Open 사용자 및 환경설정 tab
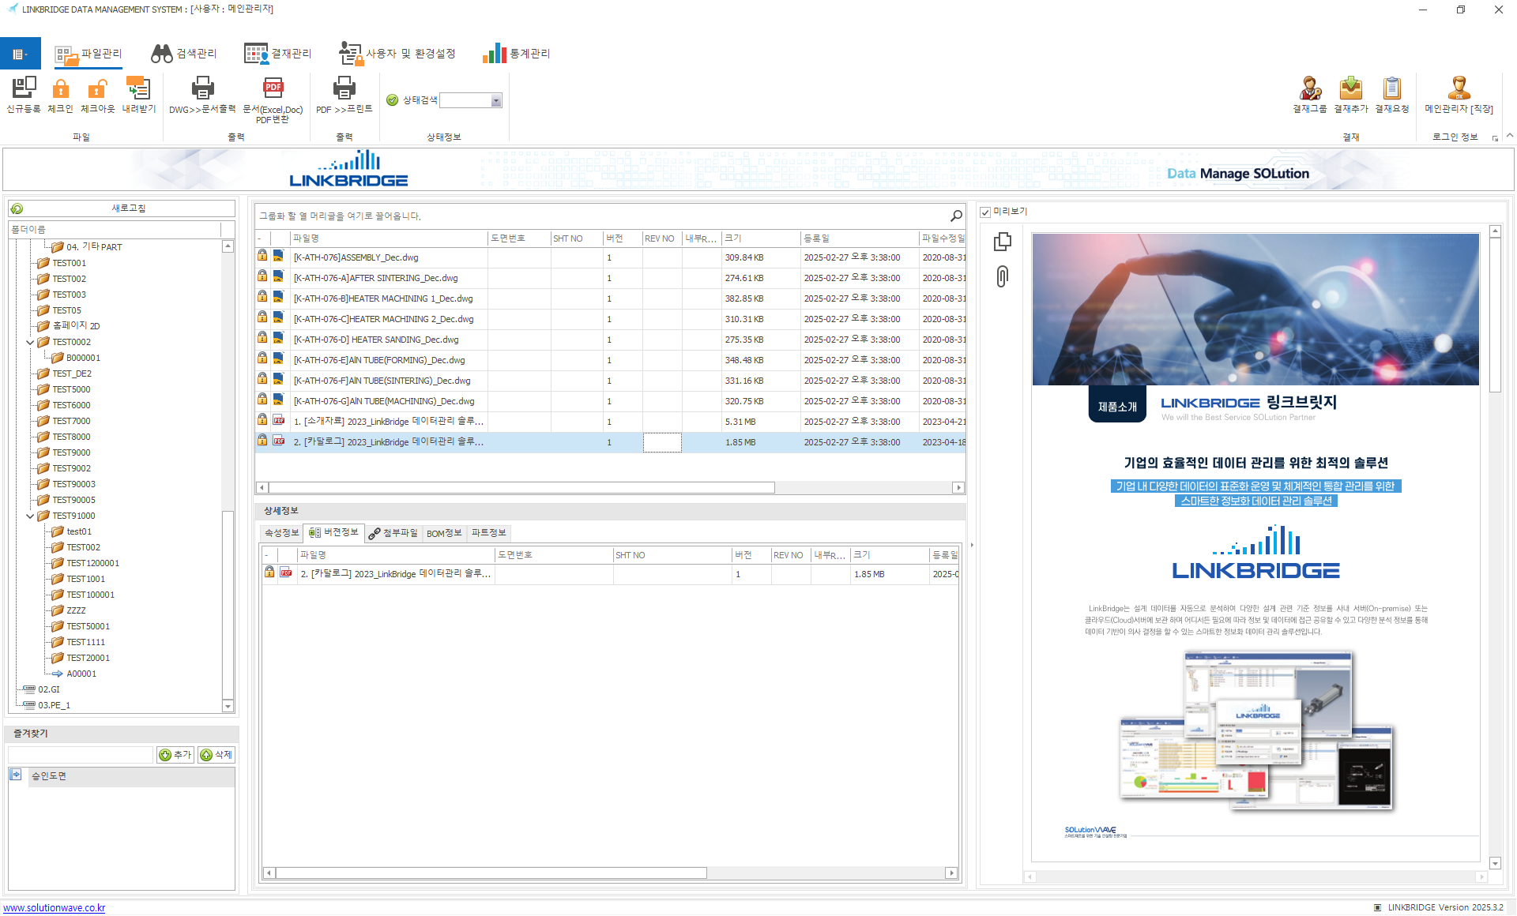1517x916 pixels. tap(397, 54)
